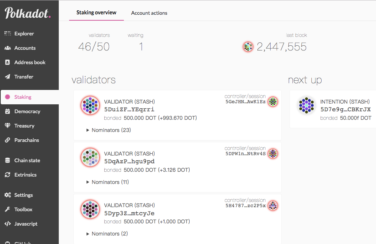Viewport: 376px width, 244px height.
Task: Open Parachains link icon
Action: [x=8, y=140]
